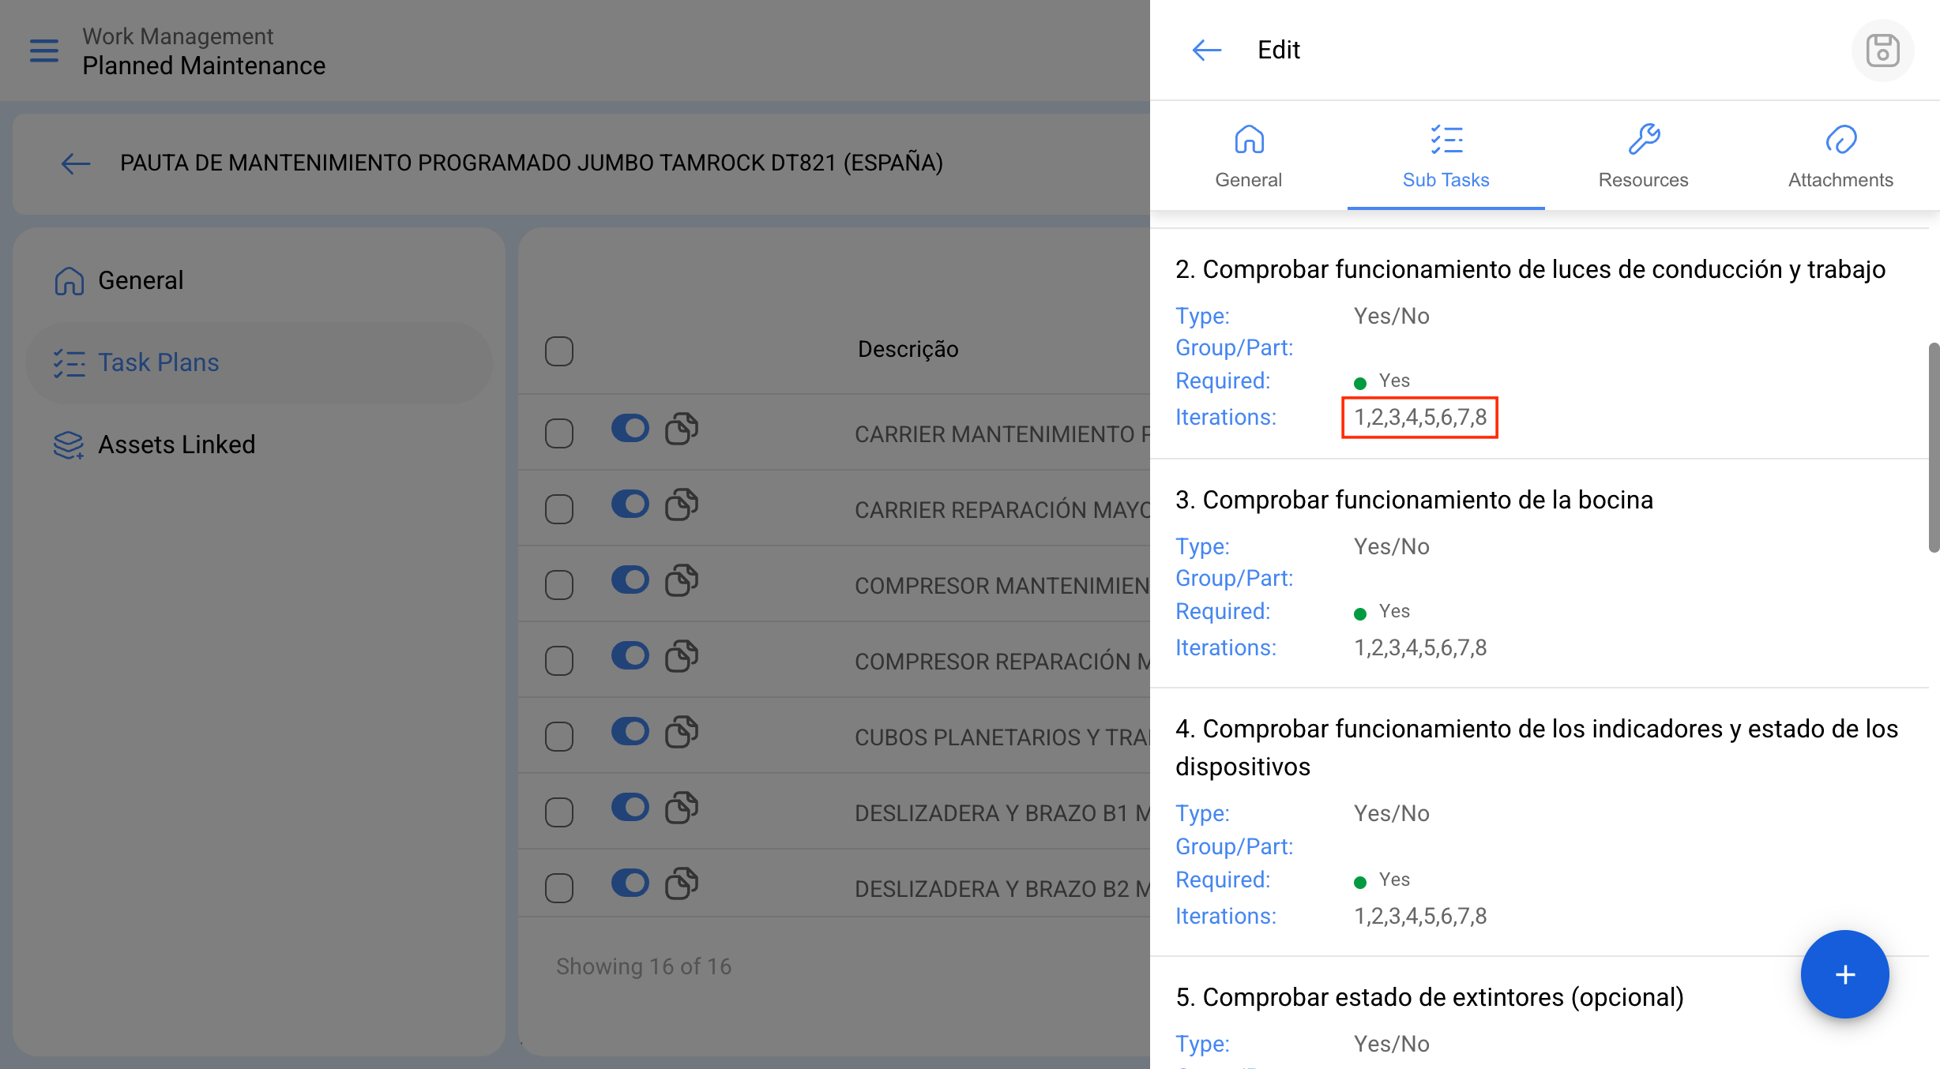Check the DESLIZADERA Y BRAZO B1 row checkbox
Screen dimensions: 1940x1069
[x=559, y=812]
